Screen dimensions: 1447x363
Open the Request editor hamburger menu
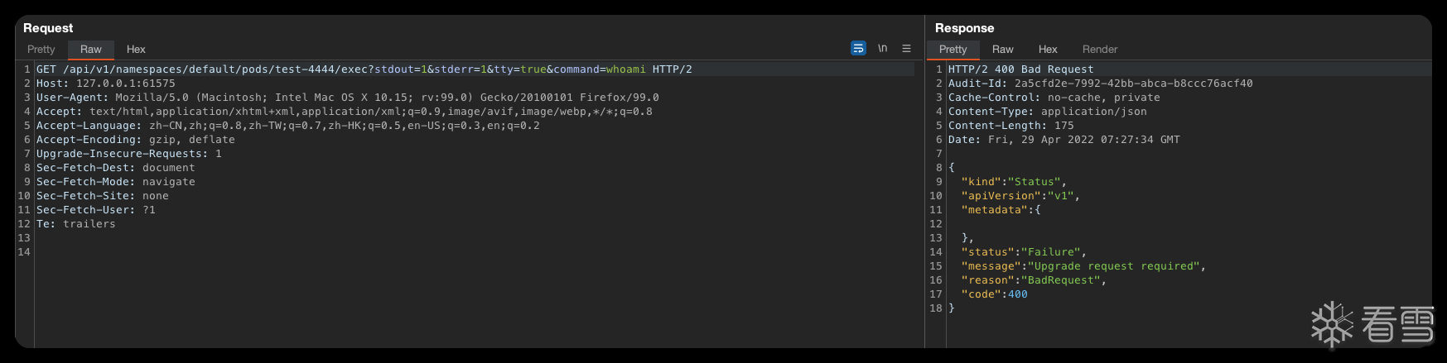click(x=906, y=49)
